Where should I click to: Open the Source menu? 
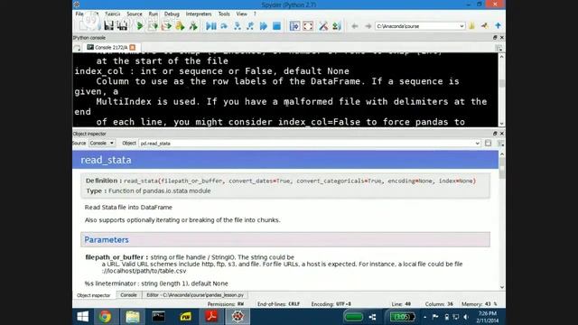pos(135,14)
